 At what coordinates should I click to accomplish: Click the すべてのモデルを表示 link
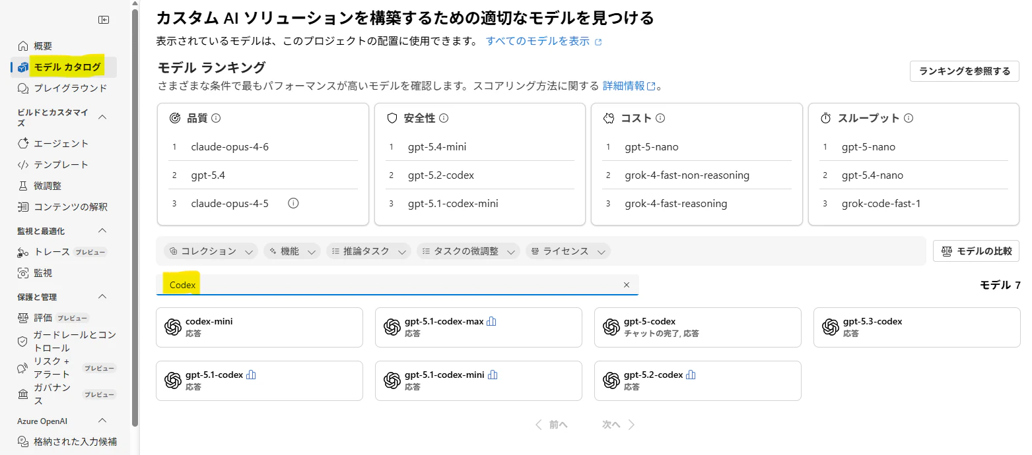tap(544, 41)
